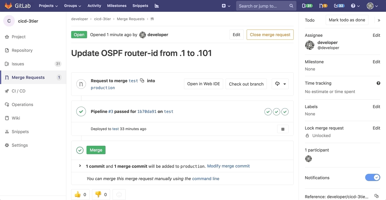Copy the test source branch name
The height and width of the screenshot is (200, 386).
(x=142, y=80)
